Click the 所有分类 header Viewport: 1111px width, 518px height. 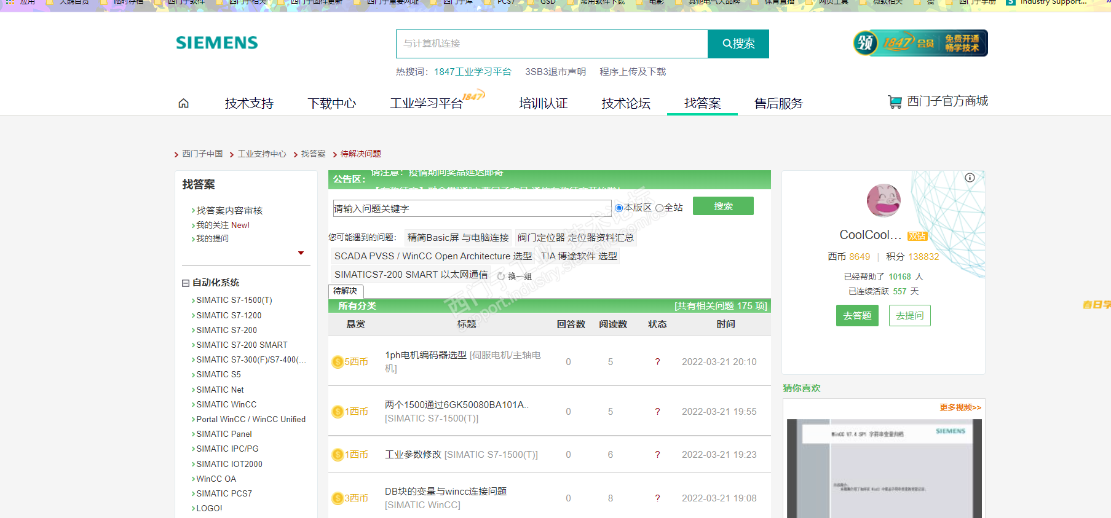click(357, 306)
